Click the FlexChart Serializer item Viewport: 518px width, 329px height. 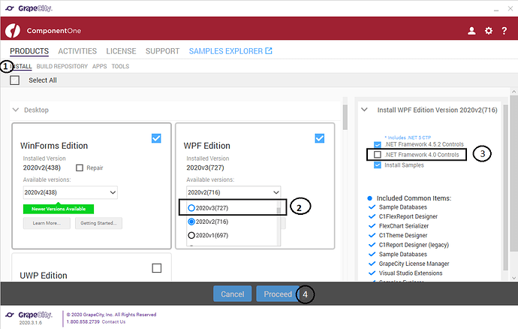pyautogui.click(x=404, y=226)
